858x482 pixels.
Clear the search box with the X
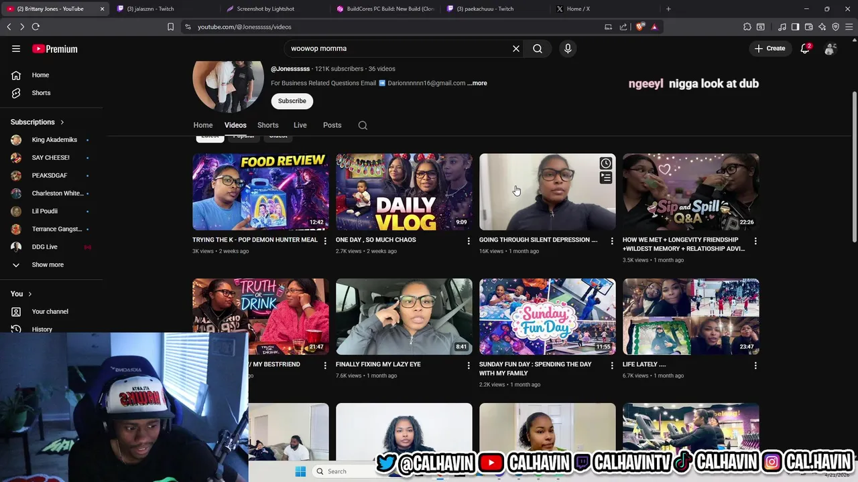516,48
